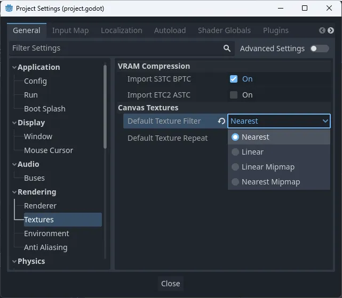Screen dimensions: 342x298
Task: Select the Linear filter option
Action: (x=252, y=152)
